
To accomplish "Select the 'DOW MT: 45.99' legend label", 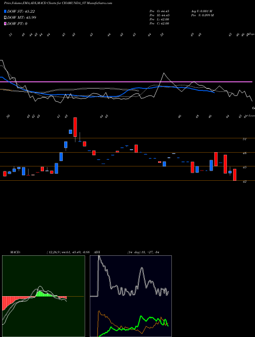I will point(22,18).
